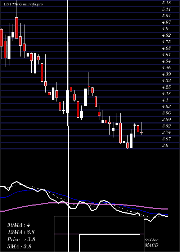The image size is (180, 252).
Task: Click the 4.39 price axis label
Action: (166, 74)
